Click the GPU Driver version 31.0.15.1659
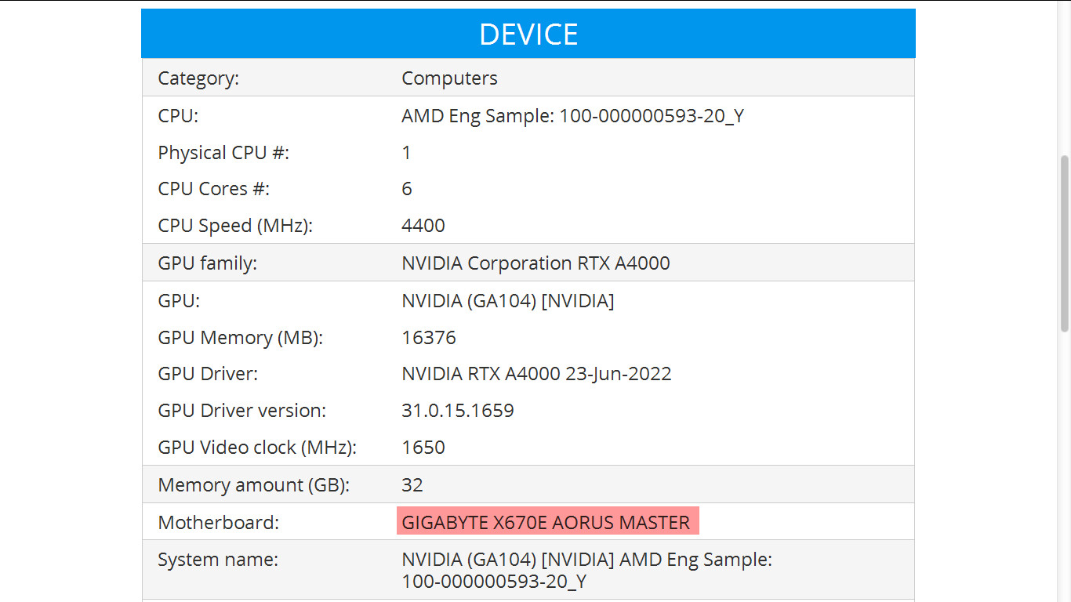Viewport: 1071px width, 602px height. pos(458,411)
